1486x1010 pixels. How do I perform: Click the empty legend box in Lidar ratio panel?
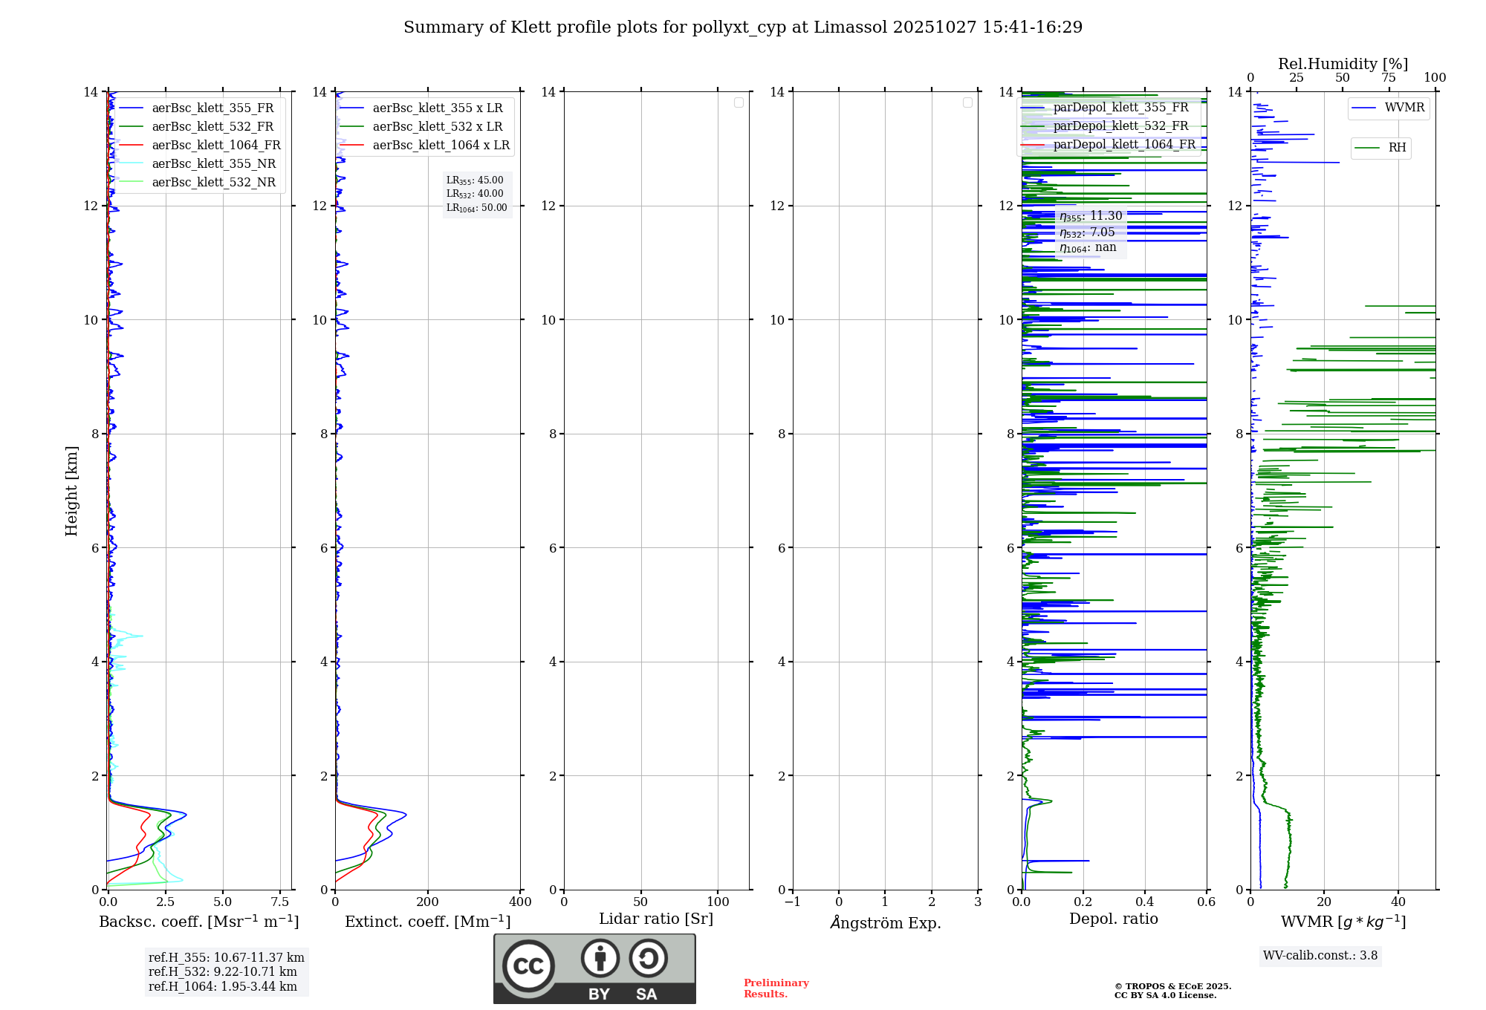pos(739,102)
